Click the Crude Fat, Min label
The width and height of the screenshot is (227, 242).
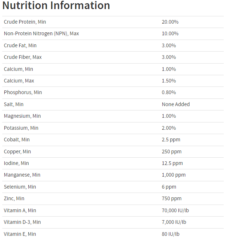[20, 45]
